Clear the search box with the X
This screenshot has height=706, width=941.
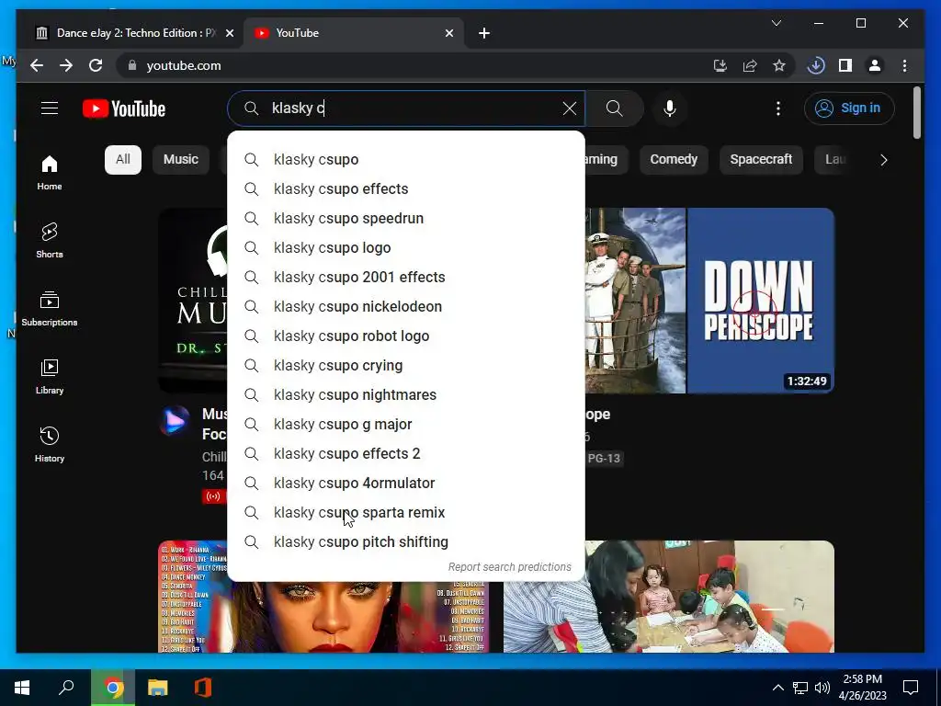570,108
